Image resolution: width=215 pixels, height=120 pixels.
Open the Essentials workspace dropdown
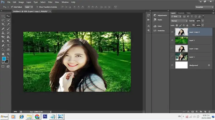point(204,7)
